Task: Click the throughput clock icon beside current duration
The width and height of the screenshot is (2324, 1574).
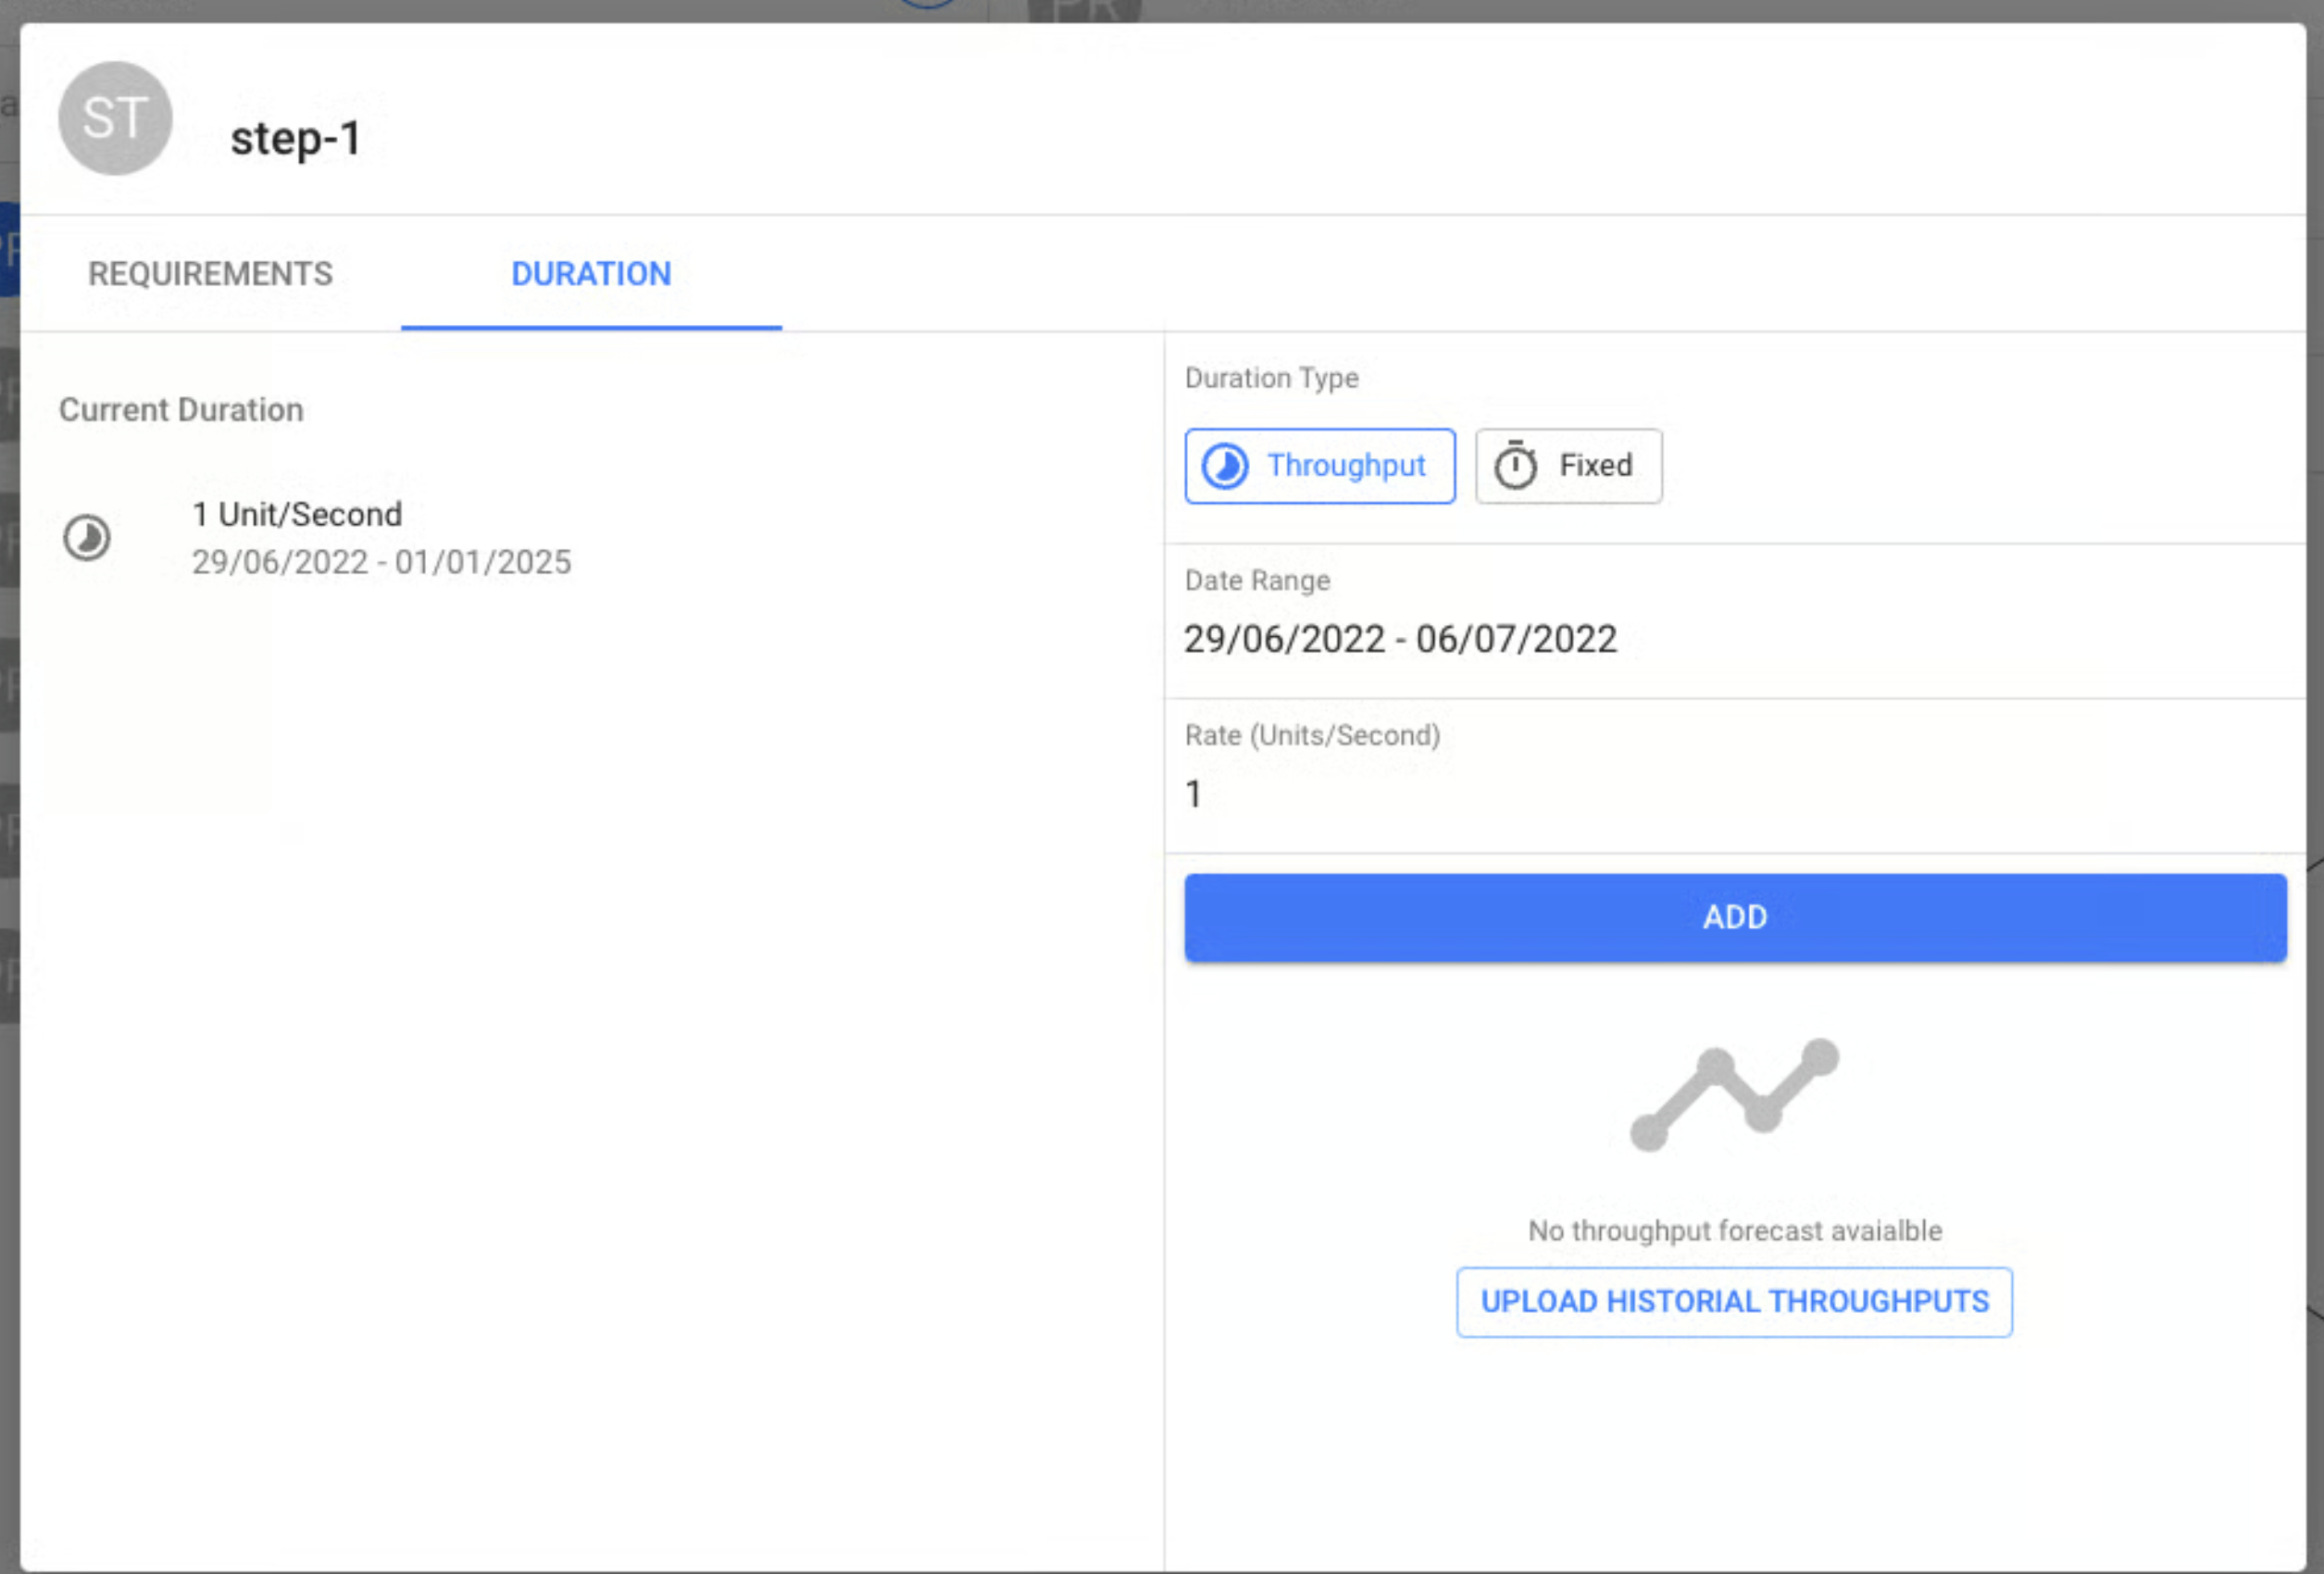Action: (x=87, y=538)
